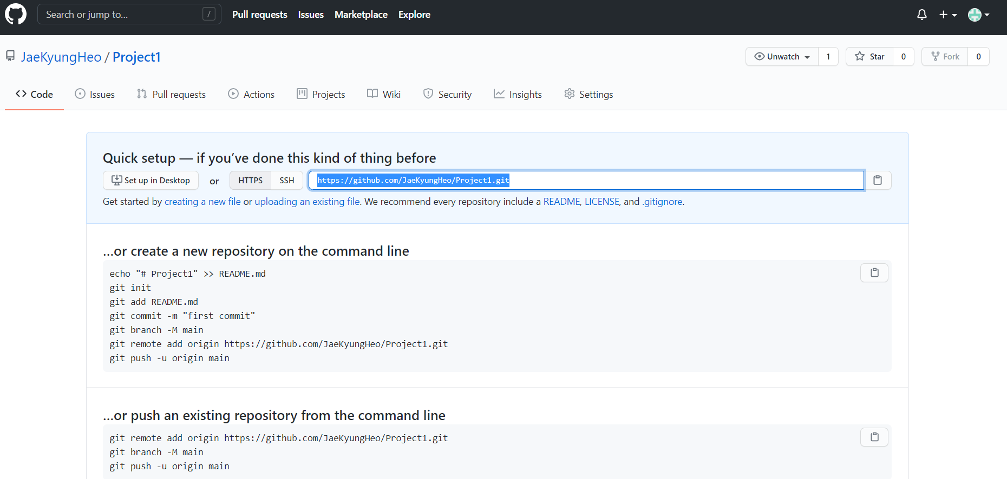Follow the uploading an existing file link
This screenshot has height=479, width=1007.
[307, 202]
